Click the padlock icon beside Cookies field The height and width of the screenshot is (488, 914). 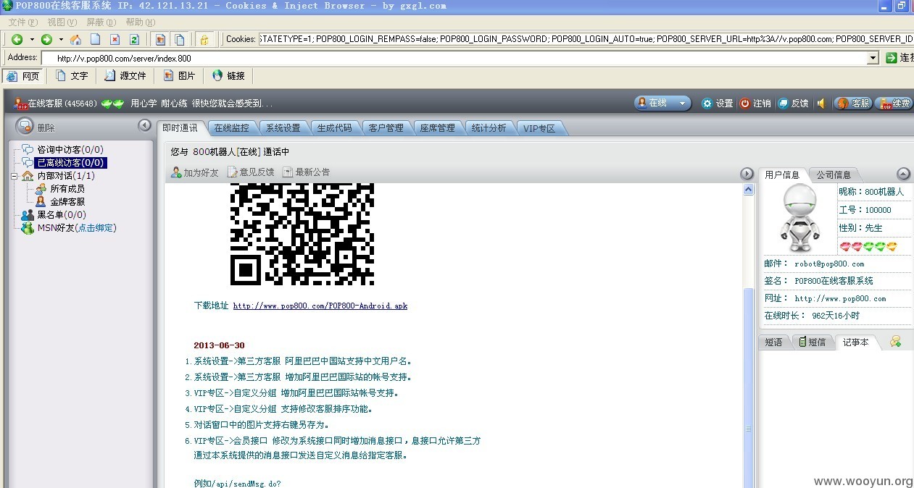click(x=204, y=39)
